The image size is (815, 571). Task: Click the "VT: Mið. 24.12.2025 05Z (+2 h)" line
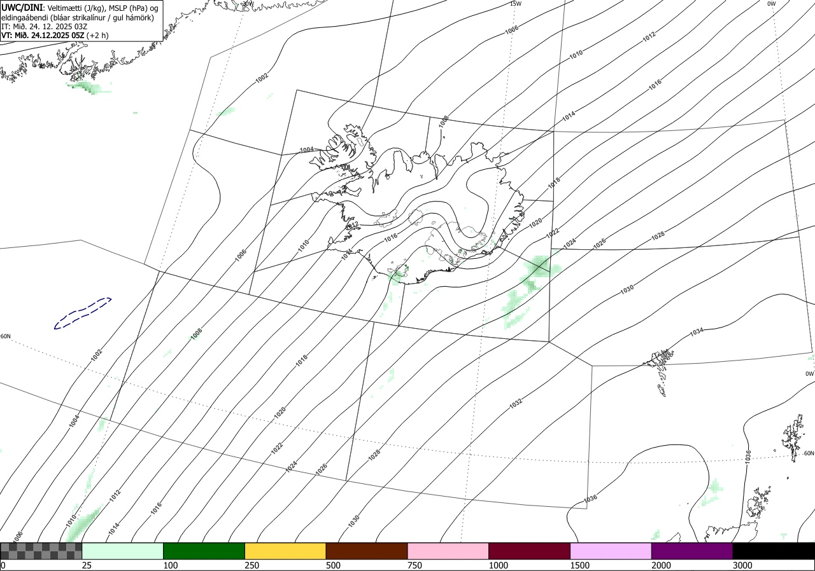tap(55, 35)
